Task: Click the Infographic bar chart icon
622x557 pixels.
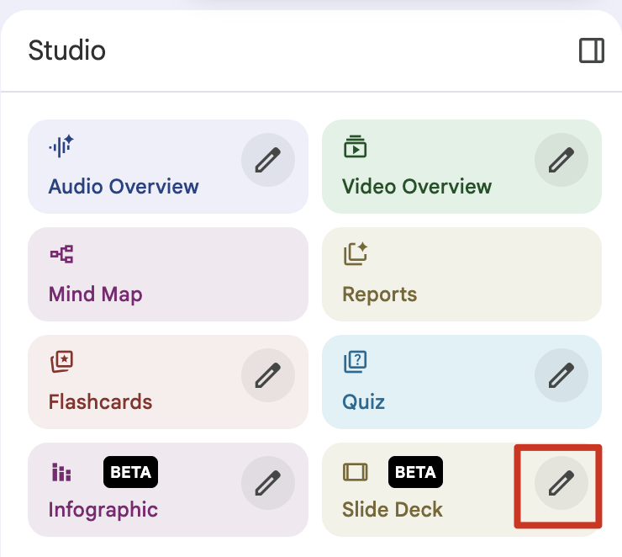Action: pos(61,472)
